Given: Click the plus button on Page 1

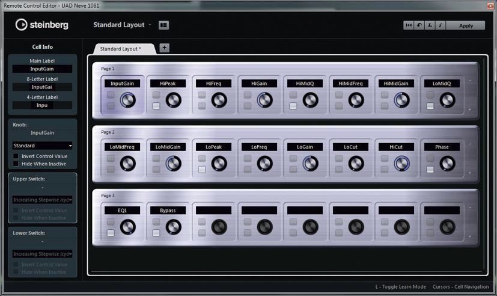Looking at the screenshot, I should point(470,109).
